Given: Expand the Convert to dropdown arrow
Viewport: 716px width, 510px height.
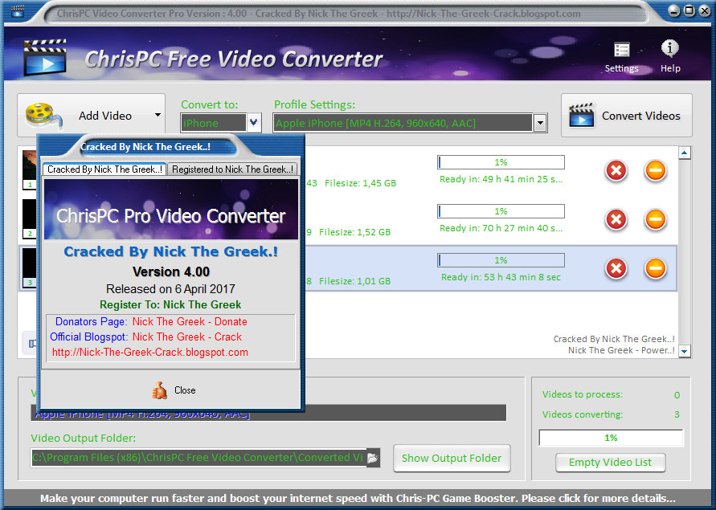Looking at the screenshot, I should tap(253, 123).
